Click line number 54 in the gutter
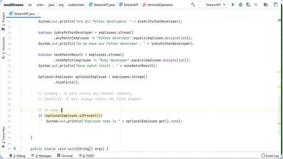This screenshot has height=159, width=283. point(9,77)
